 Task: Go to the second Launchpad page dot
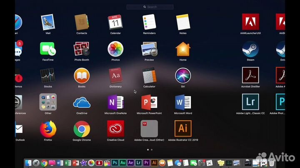coord(152,150)
